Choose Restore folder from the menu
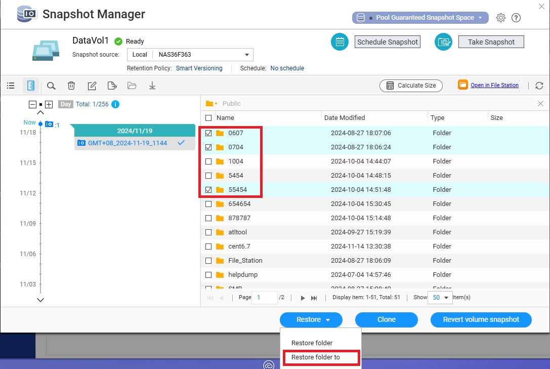 [312, 343]
